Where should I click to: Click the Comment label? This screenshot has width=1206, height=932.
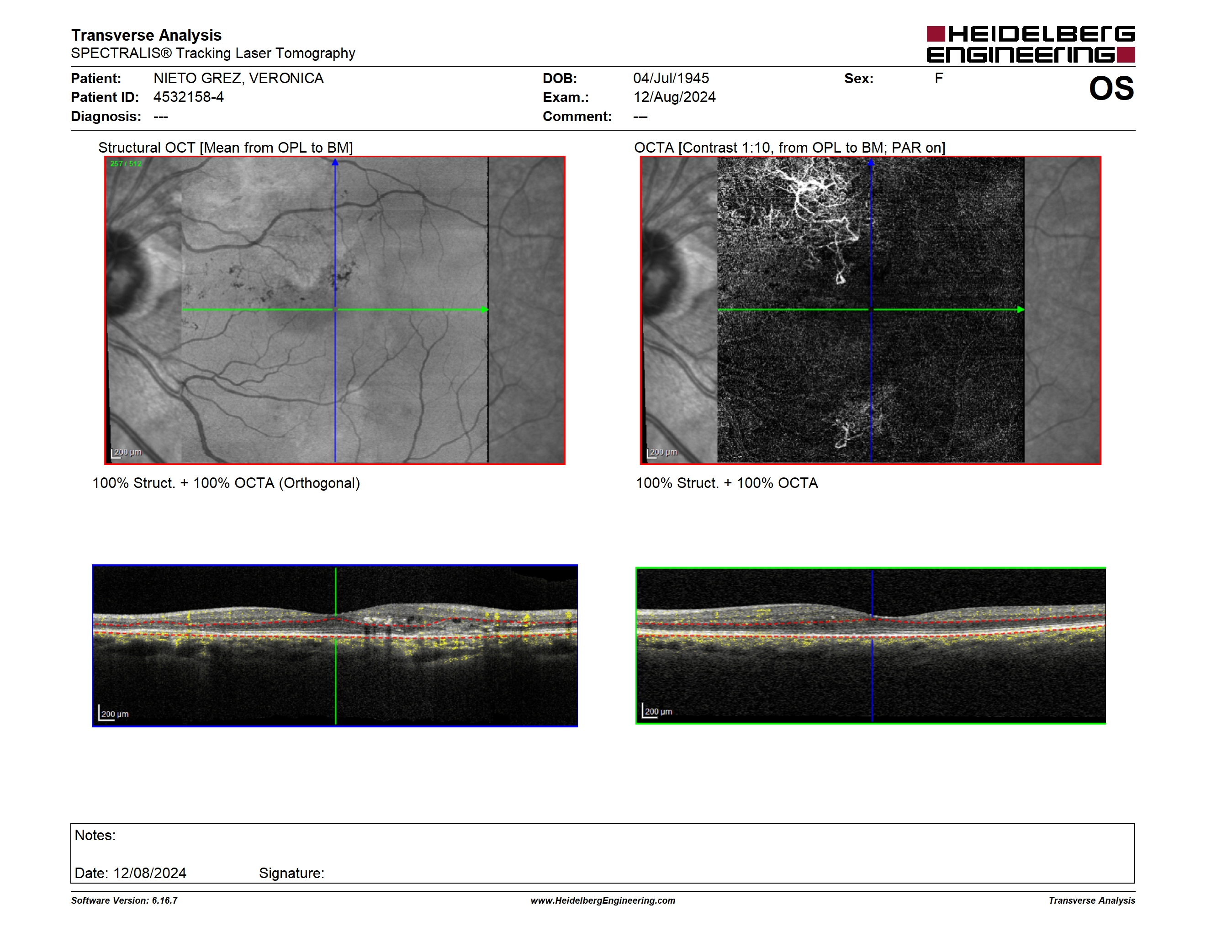pyautogui.click(x=577, y=116)
